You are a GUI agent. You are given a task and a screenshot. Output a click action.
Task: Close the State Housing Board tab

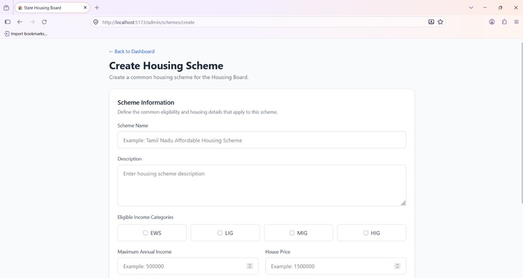tap(85, 7)
